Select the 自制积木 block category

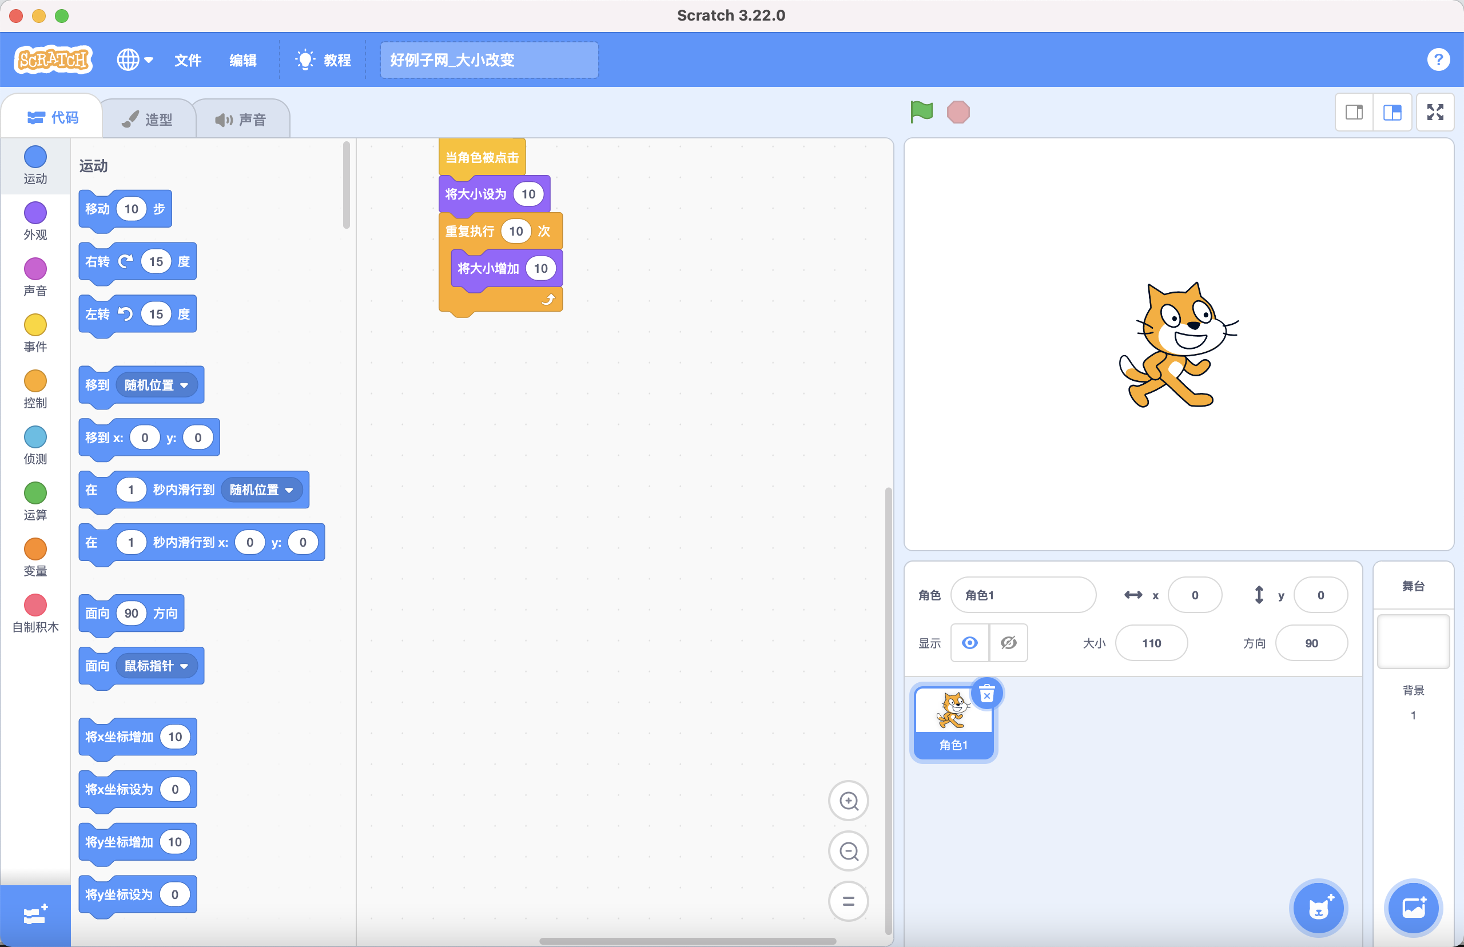coord(35,612)
